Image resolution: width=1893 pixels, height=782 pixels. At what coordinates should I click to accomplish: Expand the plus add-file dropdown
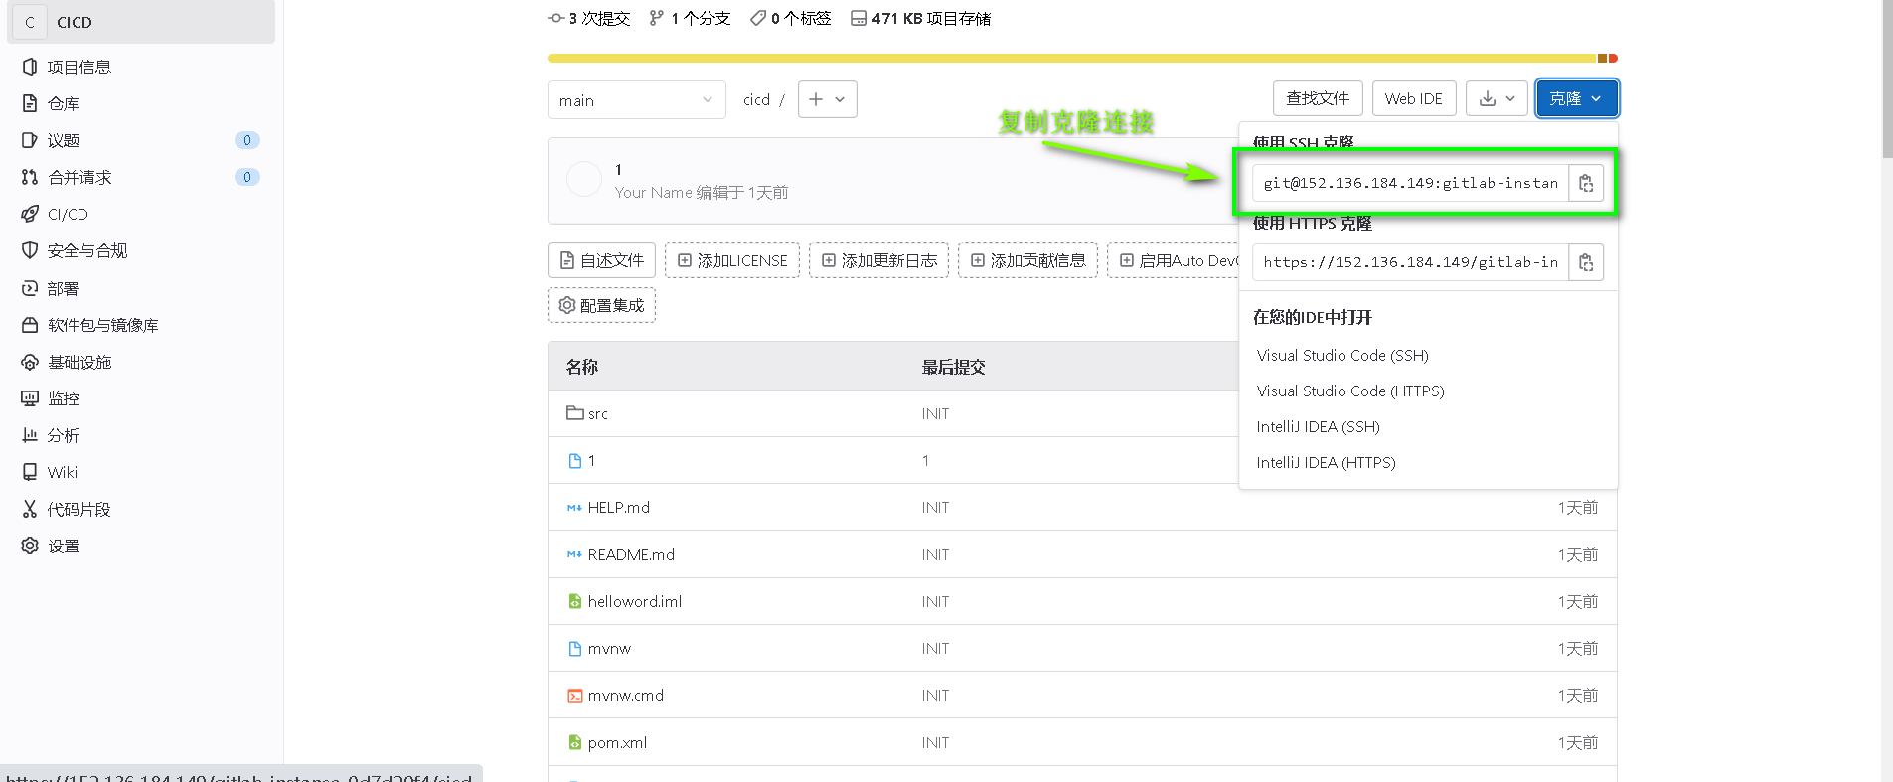coord(827,99)
